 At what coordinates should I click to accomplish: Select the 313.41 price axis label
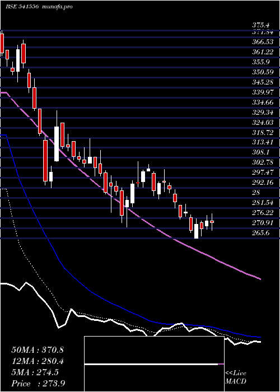pyautogui.click(x=263, y=142)
